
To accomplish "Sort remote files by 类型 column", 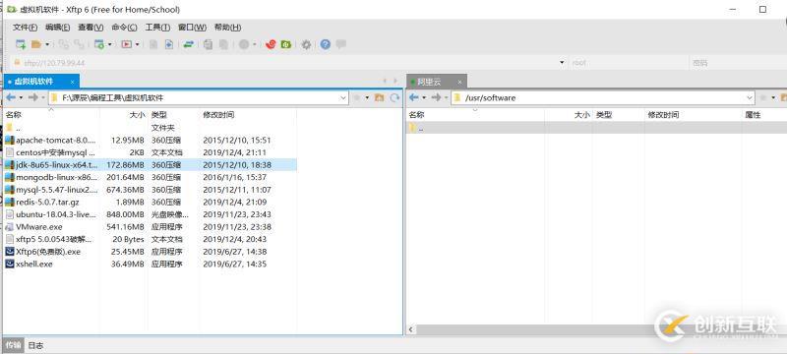I will [604, 115].
